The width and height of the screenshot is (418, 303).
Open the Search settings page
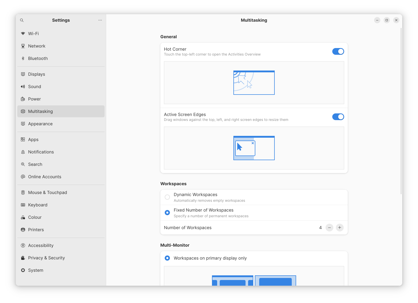[61, 164]
